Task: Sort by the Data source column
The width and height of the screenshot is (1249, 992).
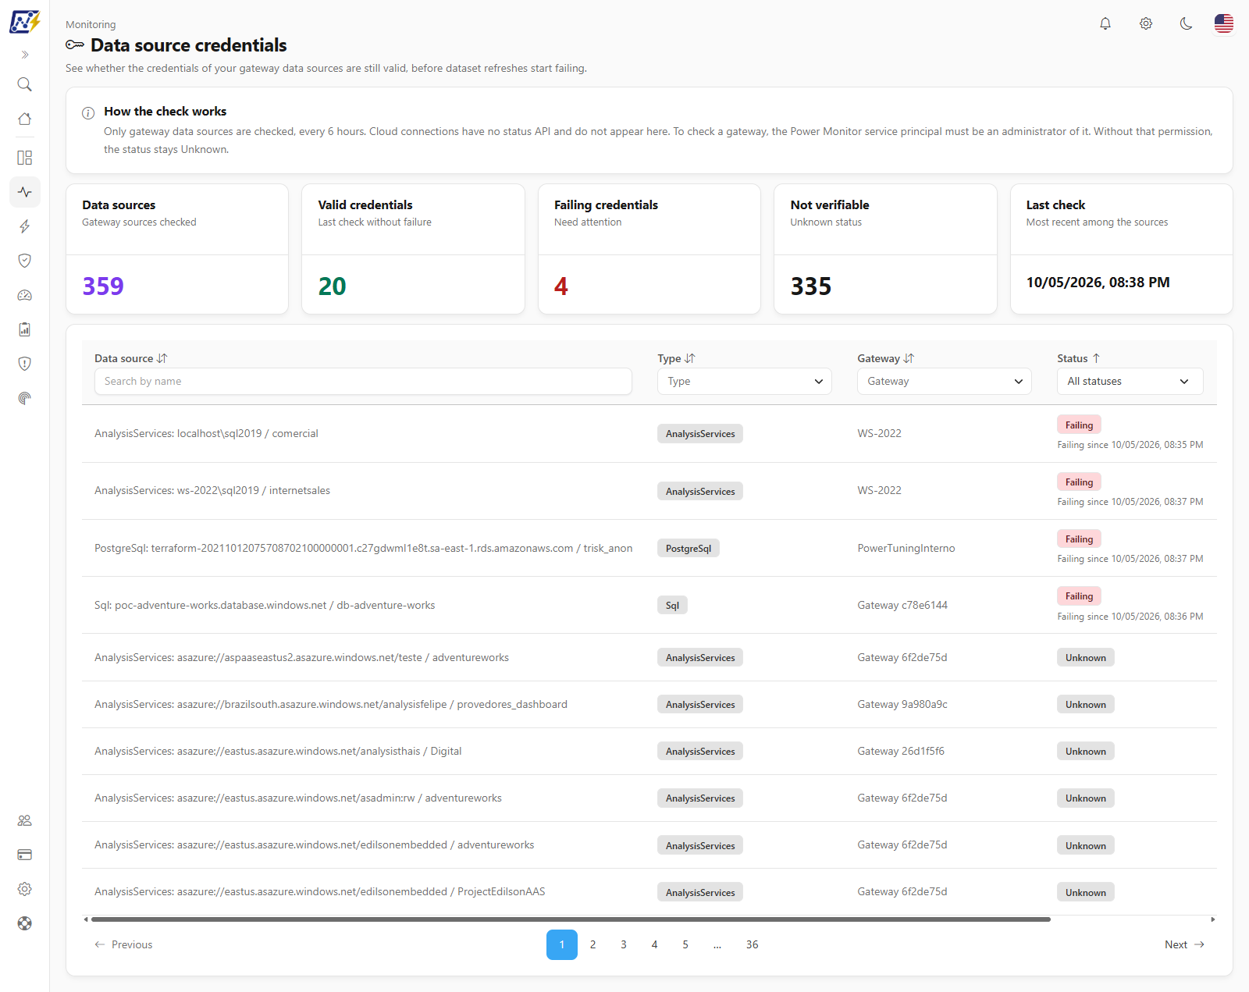Action: (x=131, y=358)
